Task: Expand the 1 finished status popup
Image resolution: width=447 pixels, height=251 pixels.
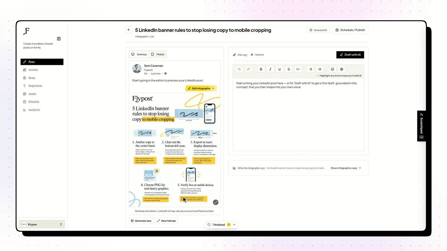Action: coord(221,225)
